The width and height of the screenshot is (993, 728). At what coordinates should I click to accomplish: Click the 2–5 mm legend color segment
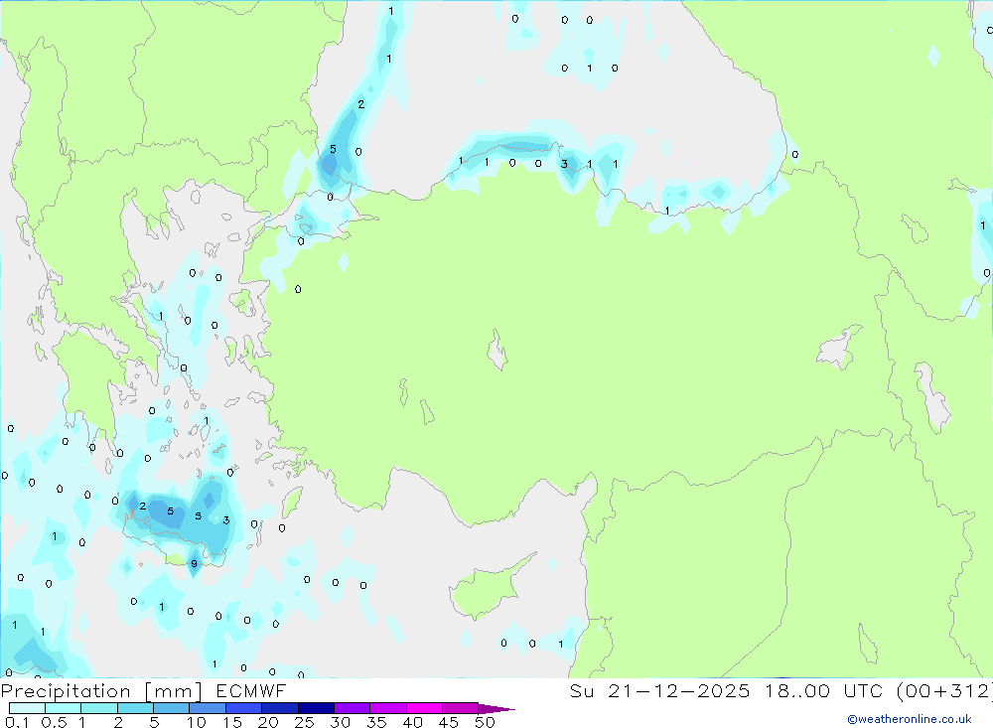pos(135,708)
